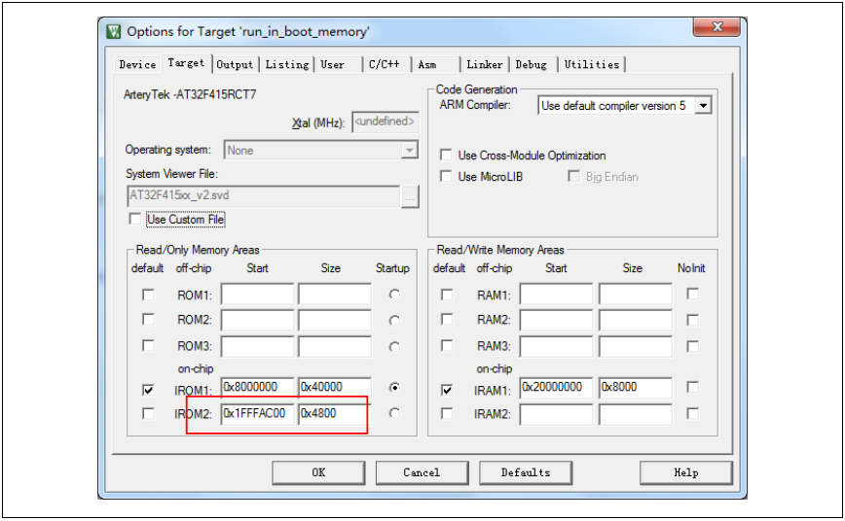The height and width of the screenshot is (521, 845).
Task: Close the Options for Target dialog
Action: click(716, 27)
